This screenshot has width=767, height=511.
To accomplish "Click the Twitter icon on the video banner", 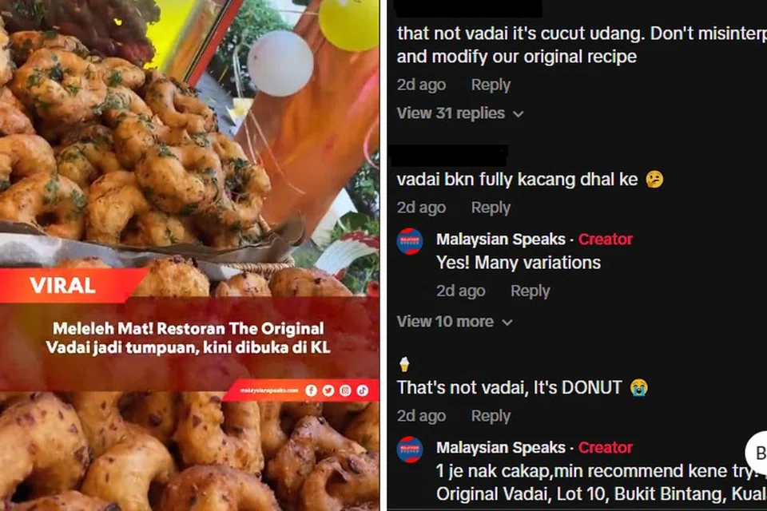I will (328, 390).
